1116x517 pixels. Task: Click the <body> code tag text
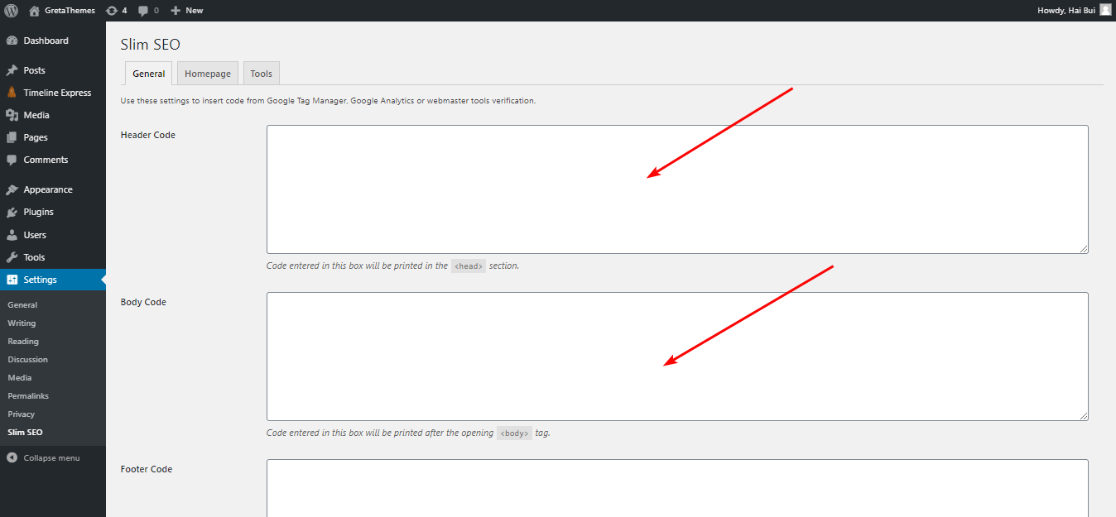(514, 433)
